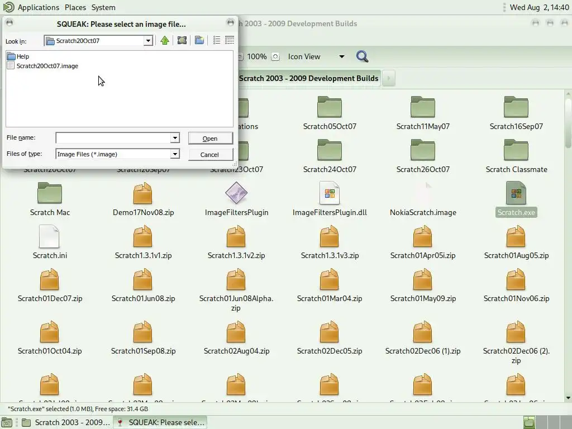Select the Scratch11May07 folder

point(423,113)
